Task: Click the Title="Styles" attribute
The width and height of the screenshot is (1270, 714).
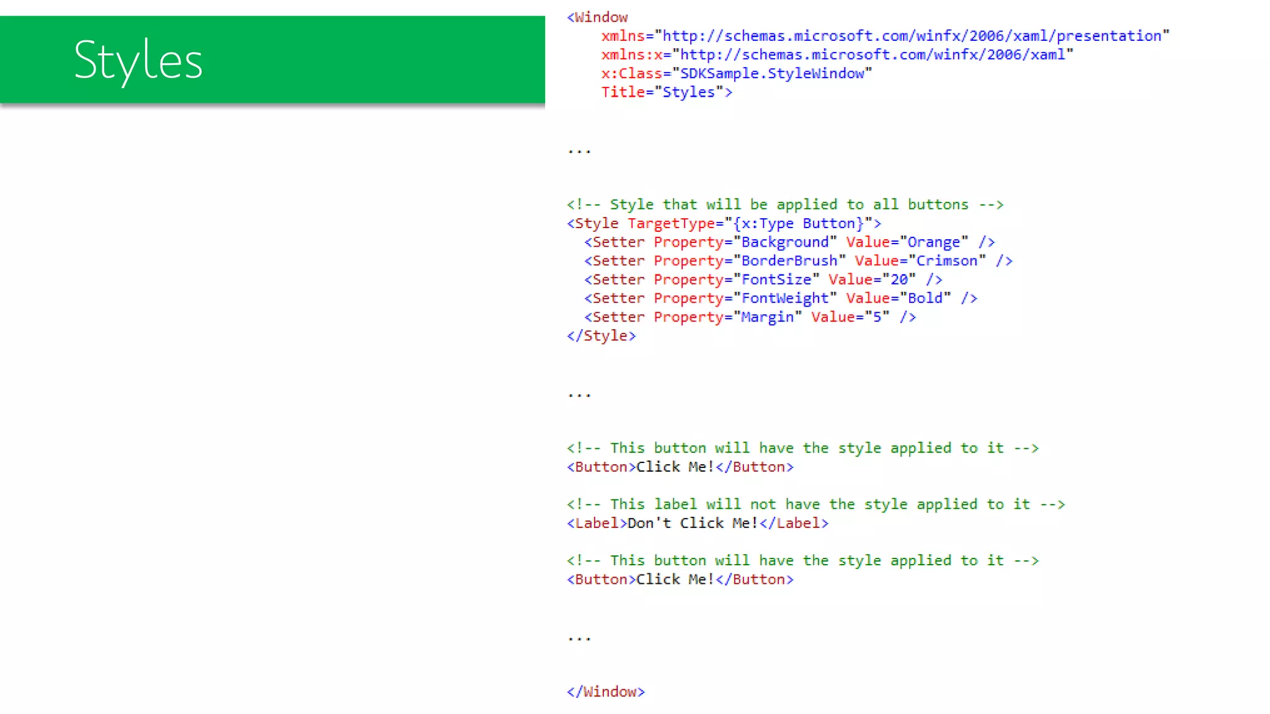Action: point(666,92)
